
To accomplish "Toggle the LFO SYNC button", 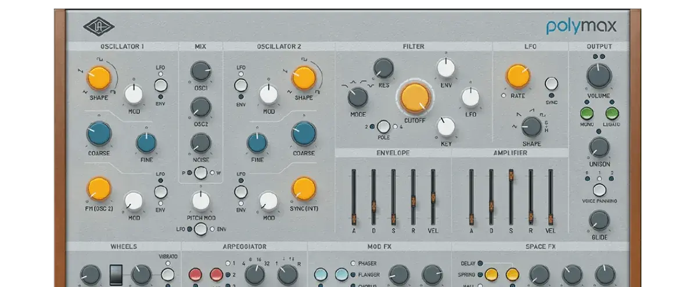I will pos(551,83).
